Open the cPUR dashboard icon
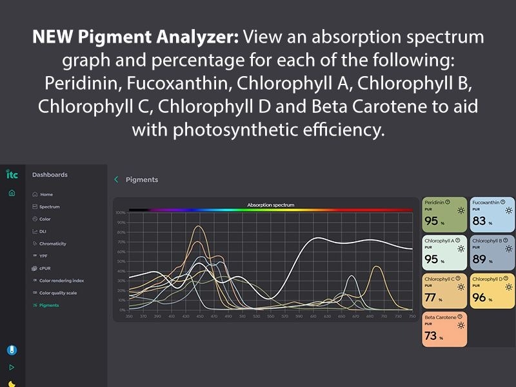516x387 pixels. pyautogui.click(x=35, y=268)
